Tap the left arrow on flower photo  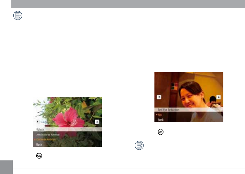38,122
